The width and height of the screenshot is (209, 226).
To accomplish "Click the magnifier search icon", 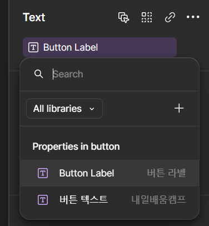I will 38,74.
